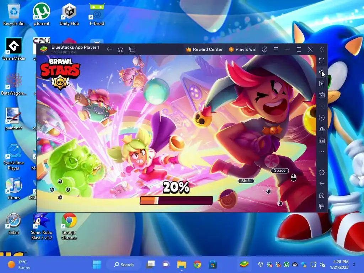Click the Brawl Stars logo
The width and height of the screenshot is (364, 273).
tap(60, 73)
